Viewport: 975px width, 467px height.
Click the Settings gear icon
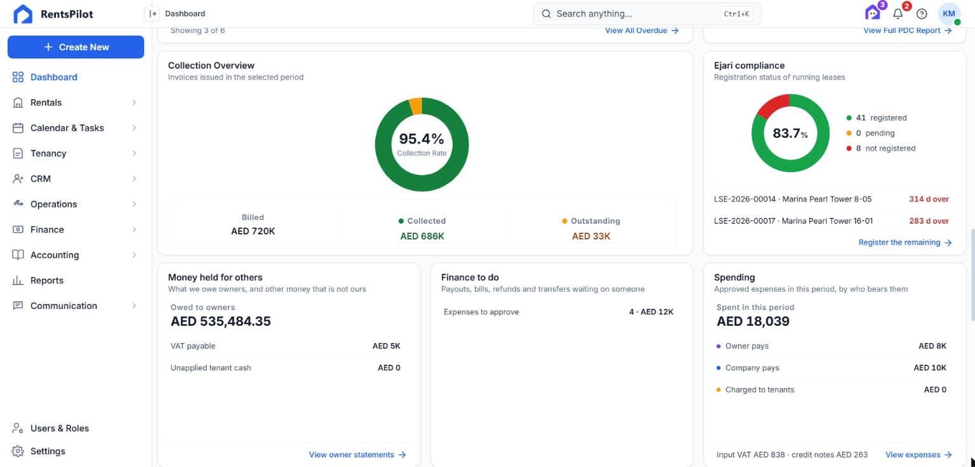coord(18,451)
